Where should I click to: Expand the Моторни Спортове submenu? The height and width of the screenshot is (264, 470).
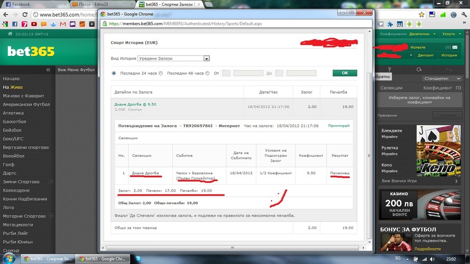51,216
